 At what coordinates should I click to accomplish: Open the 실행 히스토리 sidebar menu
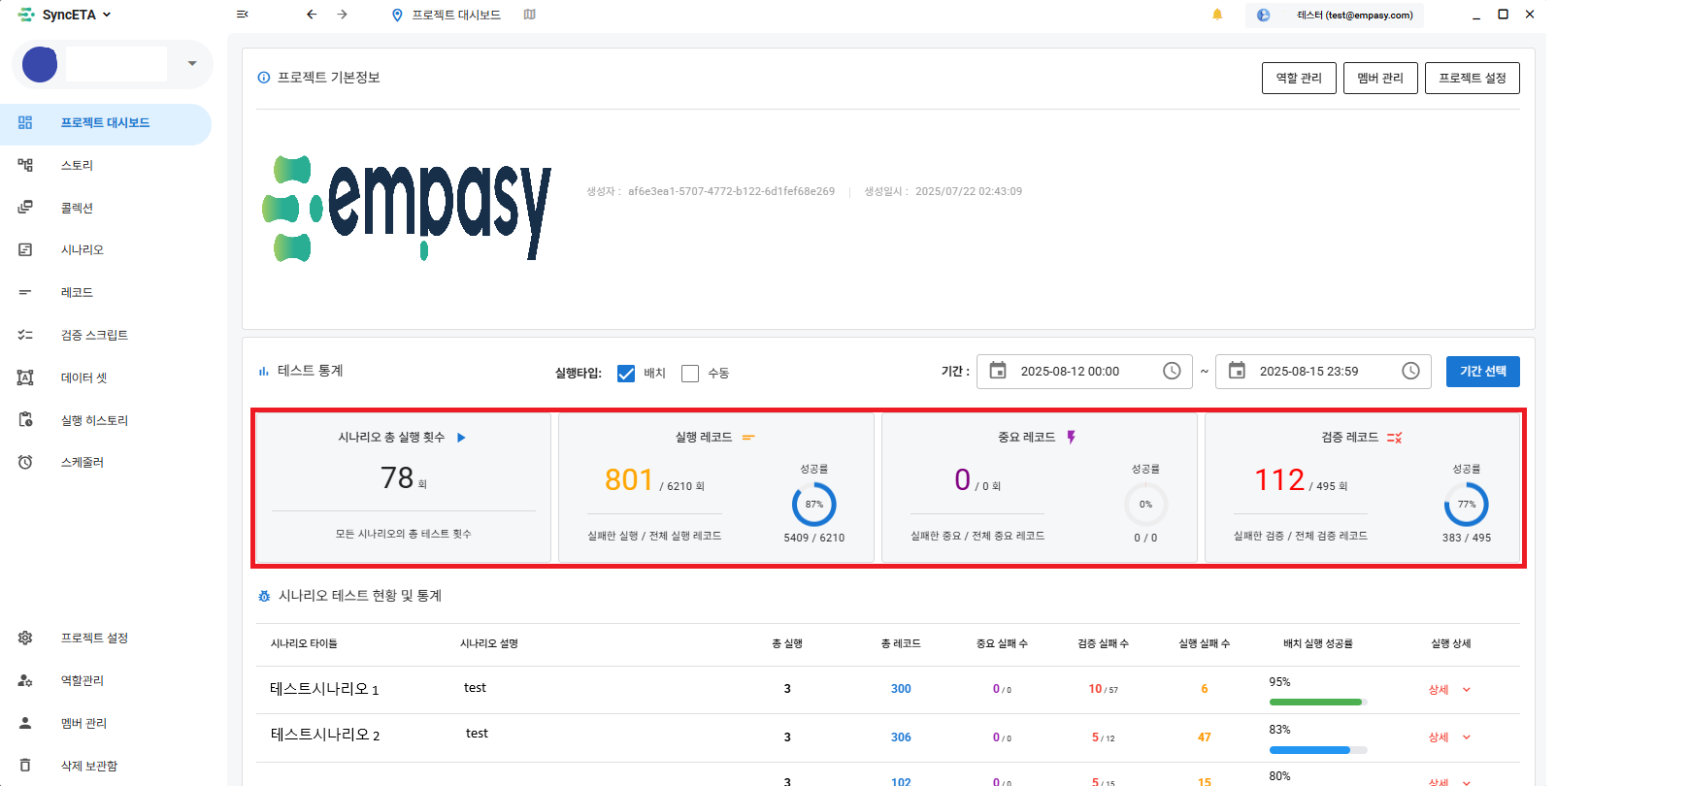tap(94, 420)
